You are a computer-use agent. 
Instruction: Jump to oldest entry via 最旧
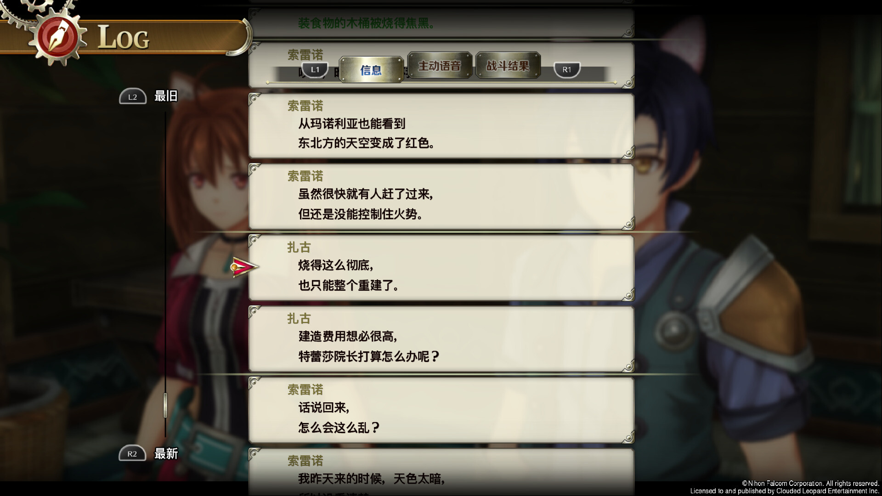coord(166,96)
